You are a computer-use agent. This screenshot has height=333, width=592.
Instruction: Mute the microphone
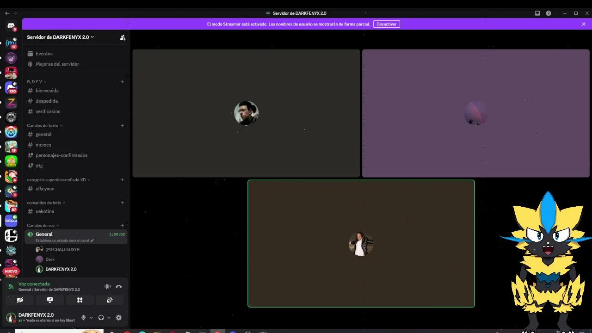point(84,318)
